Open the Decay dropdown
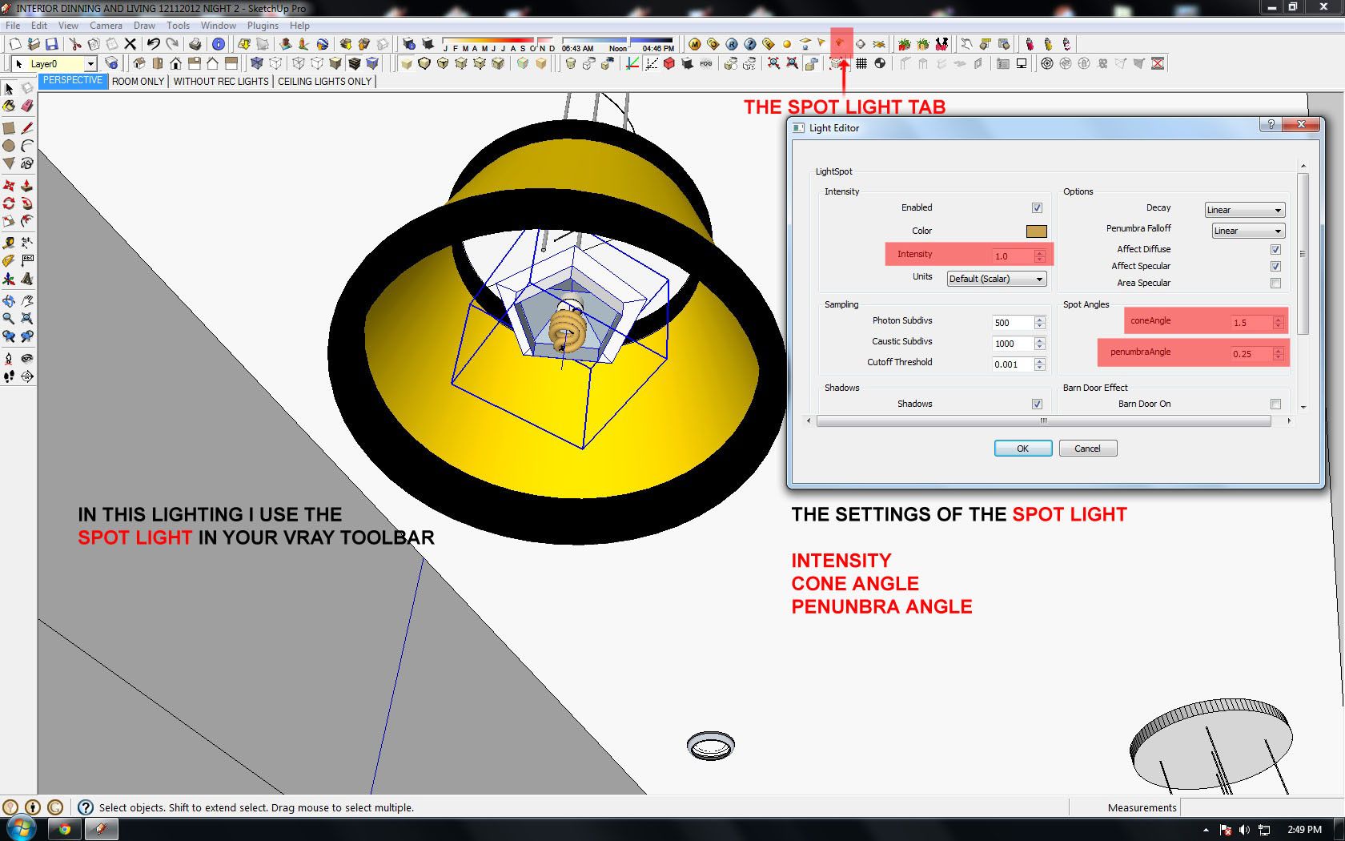The width and height of the screenshot is (1345, 841). click(x=1245, y=210)
